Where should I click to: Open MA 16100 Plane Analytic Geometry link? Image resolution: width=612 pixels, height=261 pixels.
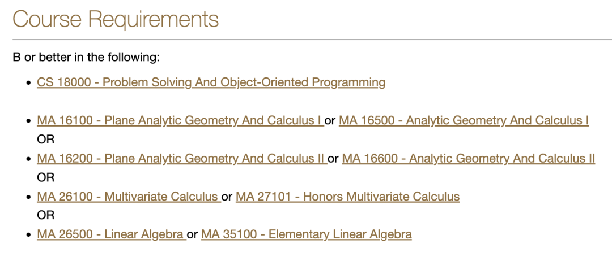click(180, 121)
